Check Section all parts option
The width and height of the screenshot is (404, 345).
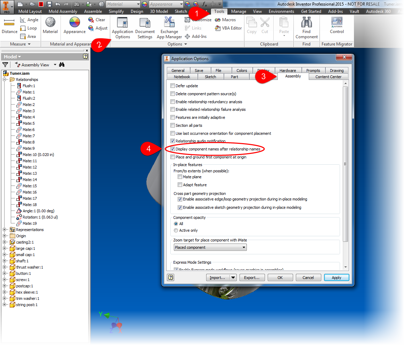[x=173, y=125]
